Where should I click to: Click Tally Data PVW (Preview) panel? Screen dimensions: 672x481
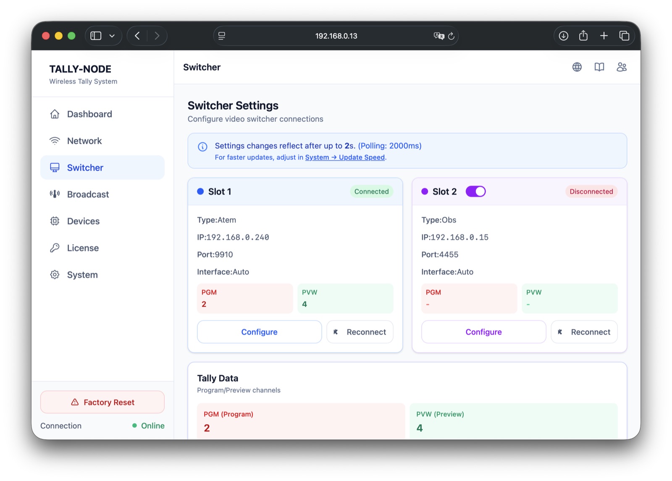(514, 421)
